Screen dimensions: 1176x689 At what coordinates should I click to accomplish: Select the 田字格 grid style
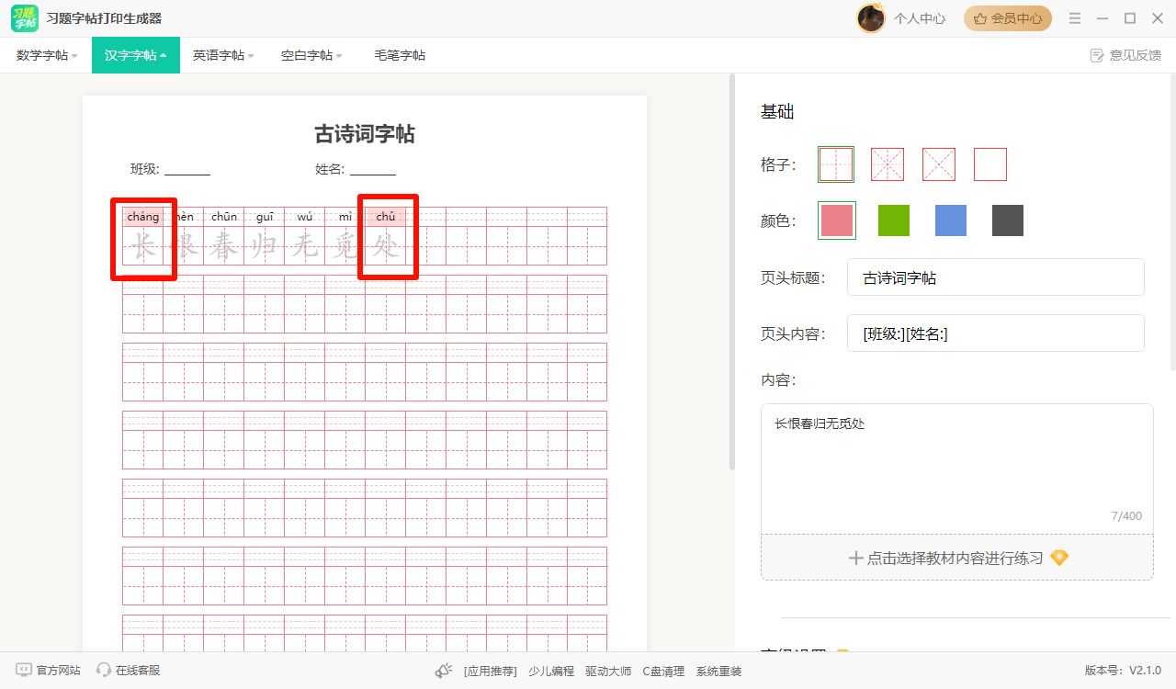836,164
